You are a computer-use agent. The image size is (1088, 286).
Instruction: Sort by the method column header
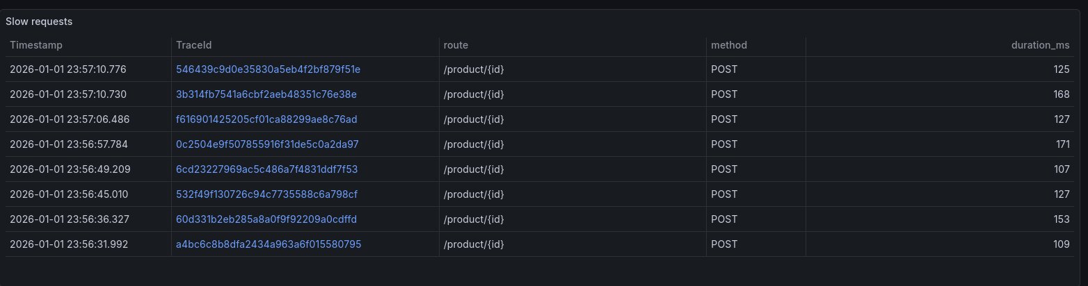point(728,45)
